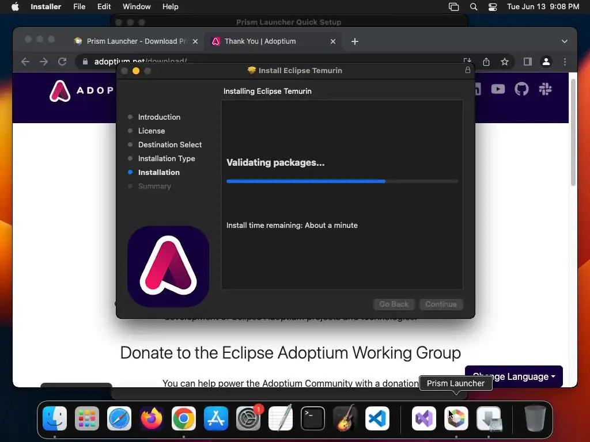Open Chrome three-dot menu
The width and height of the screenshot is (590, 442).
565,62
